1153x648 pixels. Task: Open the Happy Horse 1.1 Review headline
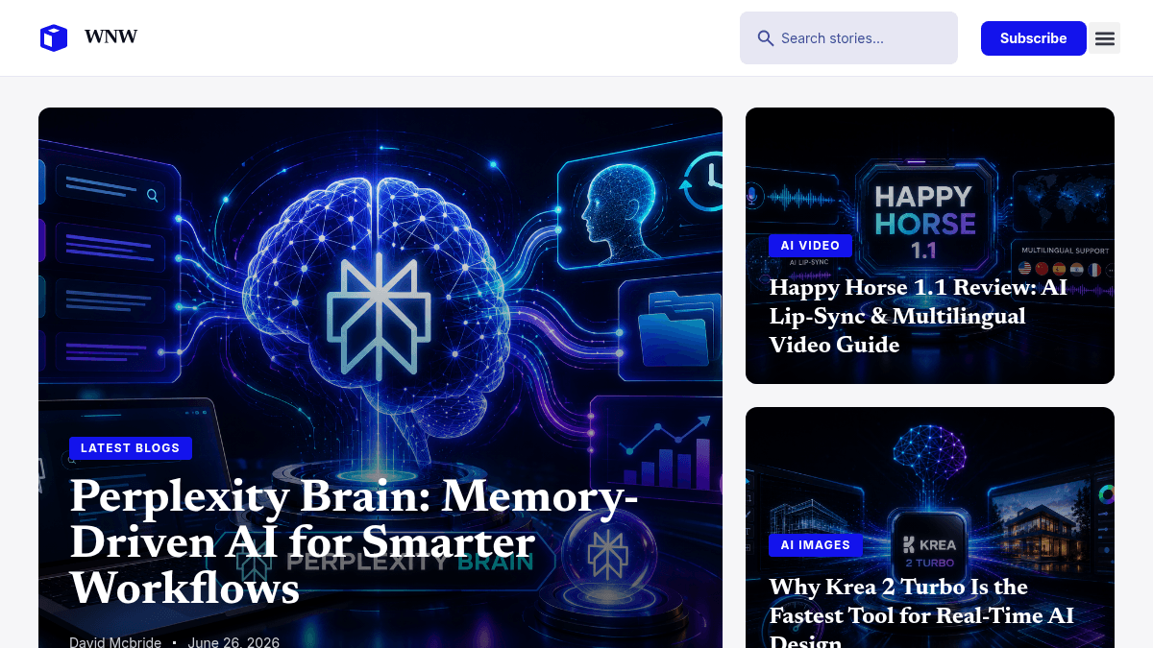[918, 316]
